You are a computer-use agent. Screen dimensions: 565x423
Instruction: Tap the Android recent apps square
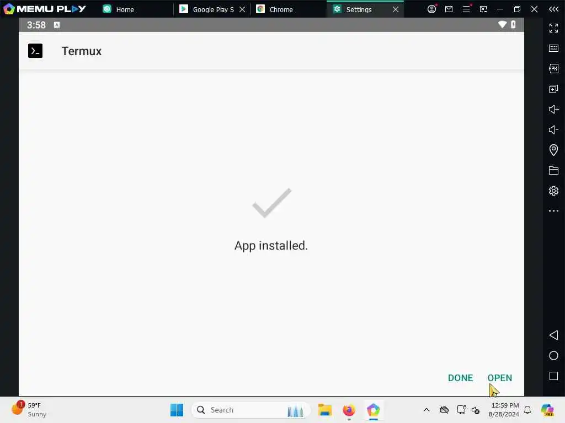pos(553,376)
